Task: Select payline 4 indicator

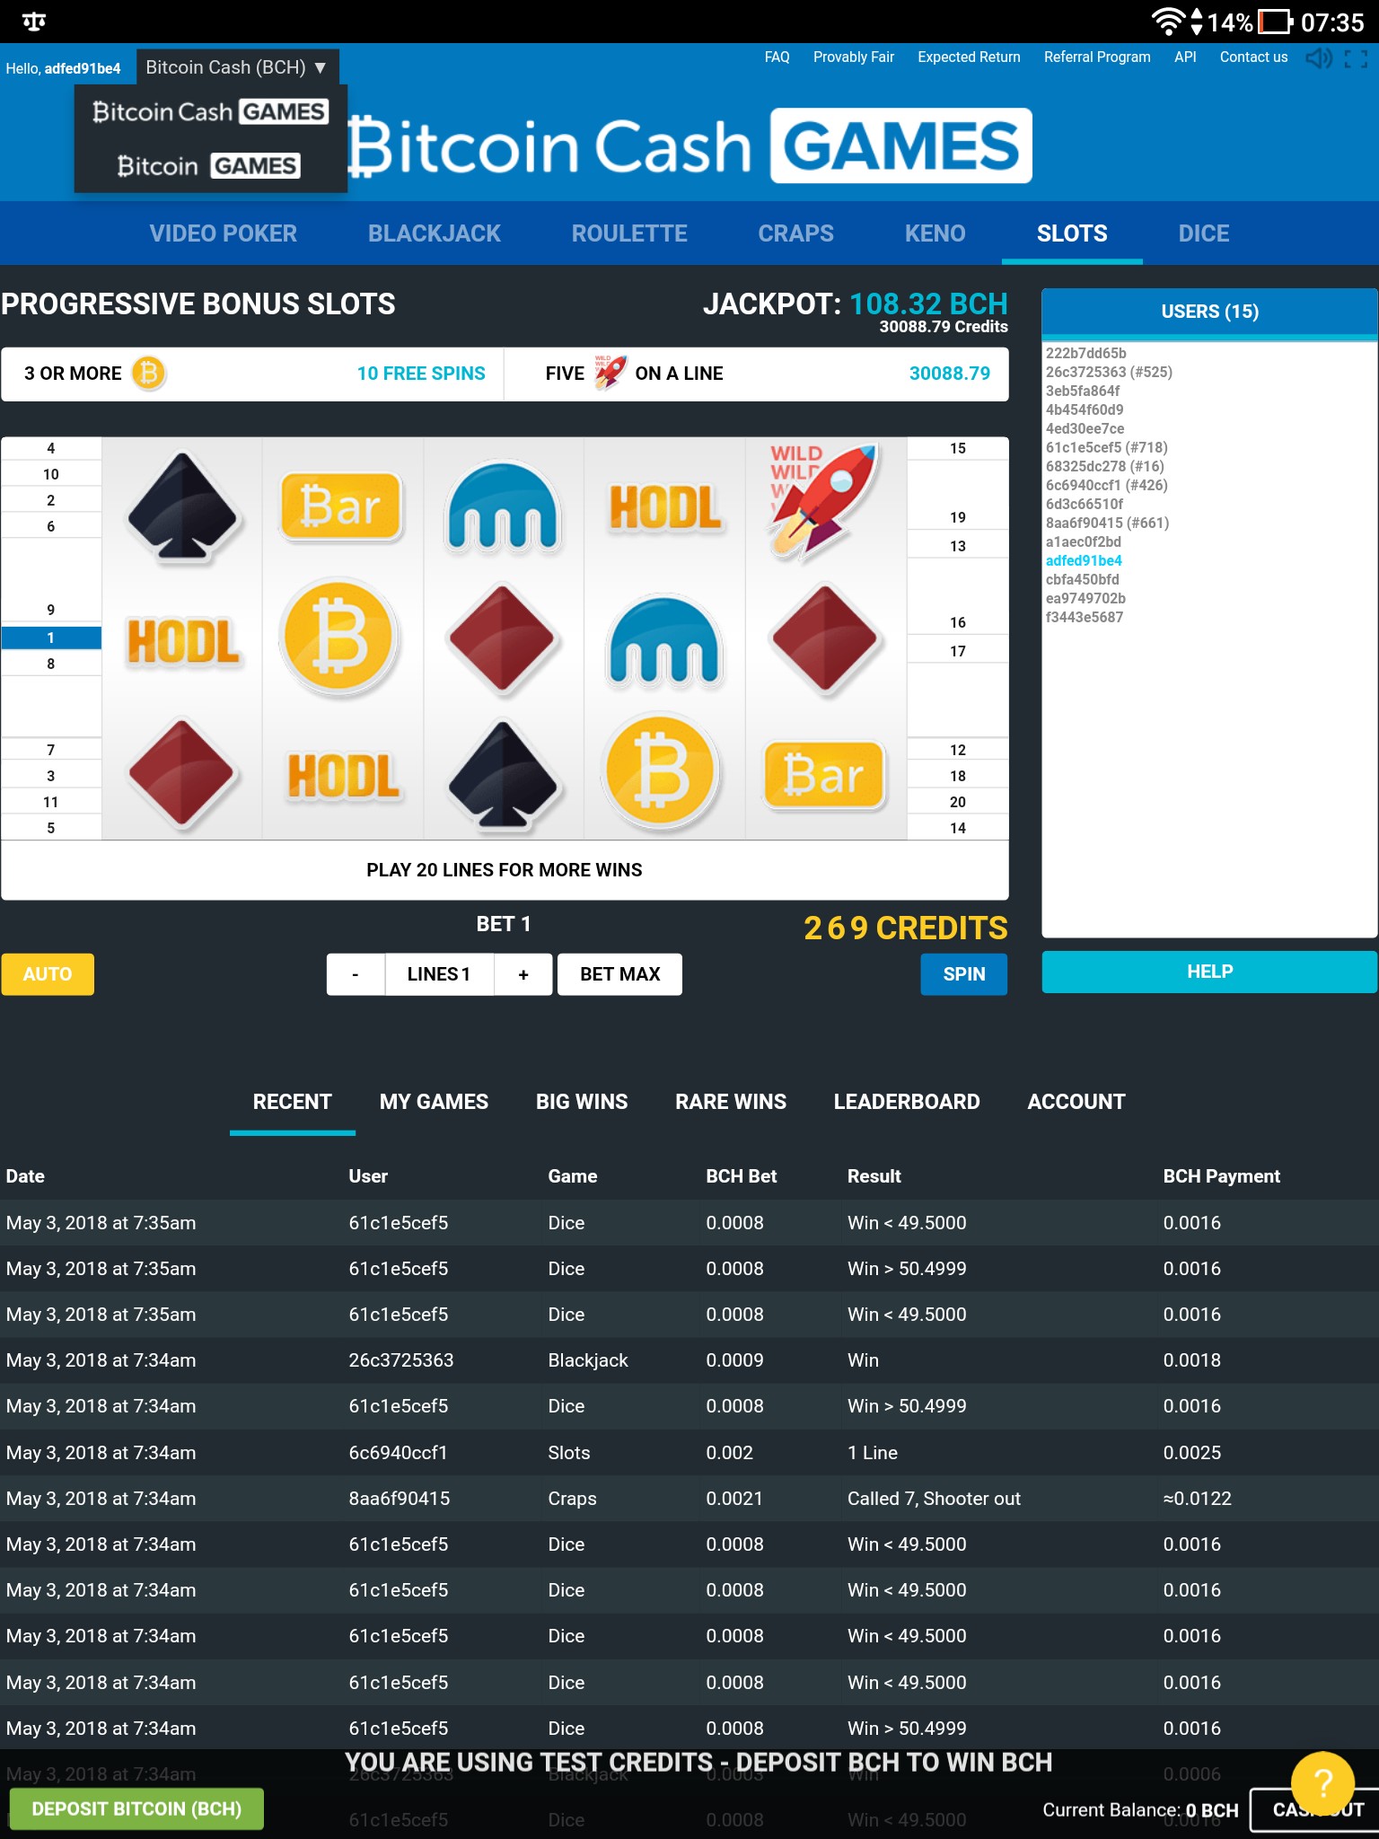Action: [x=51, y=448]
